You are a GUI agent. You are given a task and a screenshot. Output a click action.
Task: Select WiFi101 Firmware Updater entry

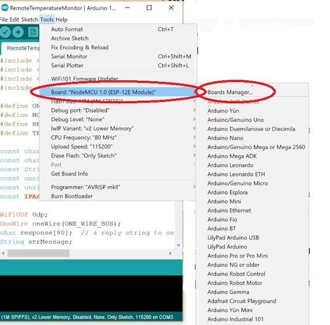(118, 79)
